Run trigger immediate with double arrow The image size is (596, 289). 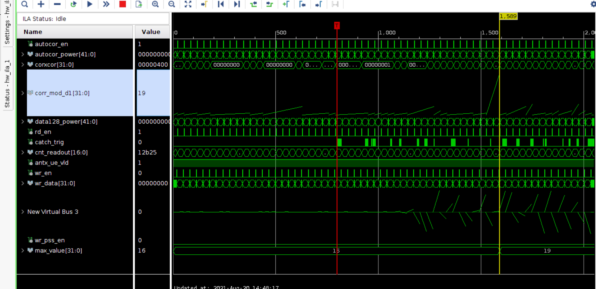[106, 4]
